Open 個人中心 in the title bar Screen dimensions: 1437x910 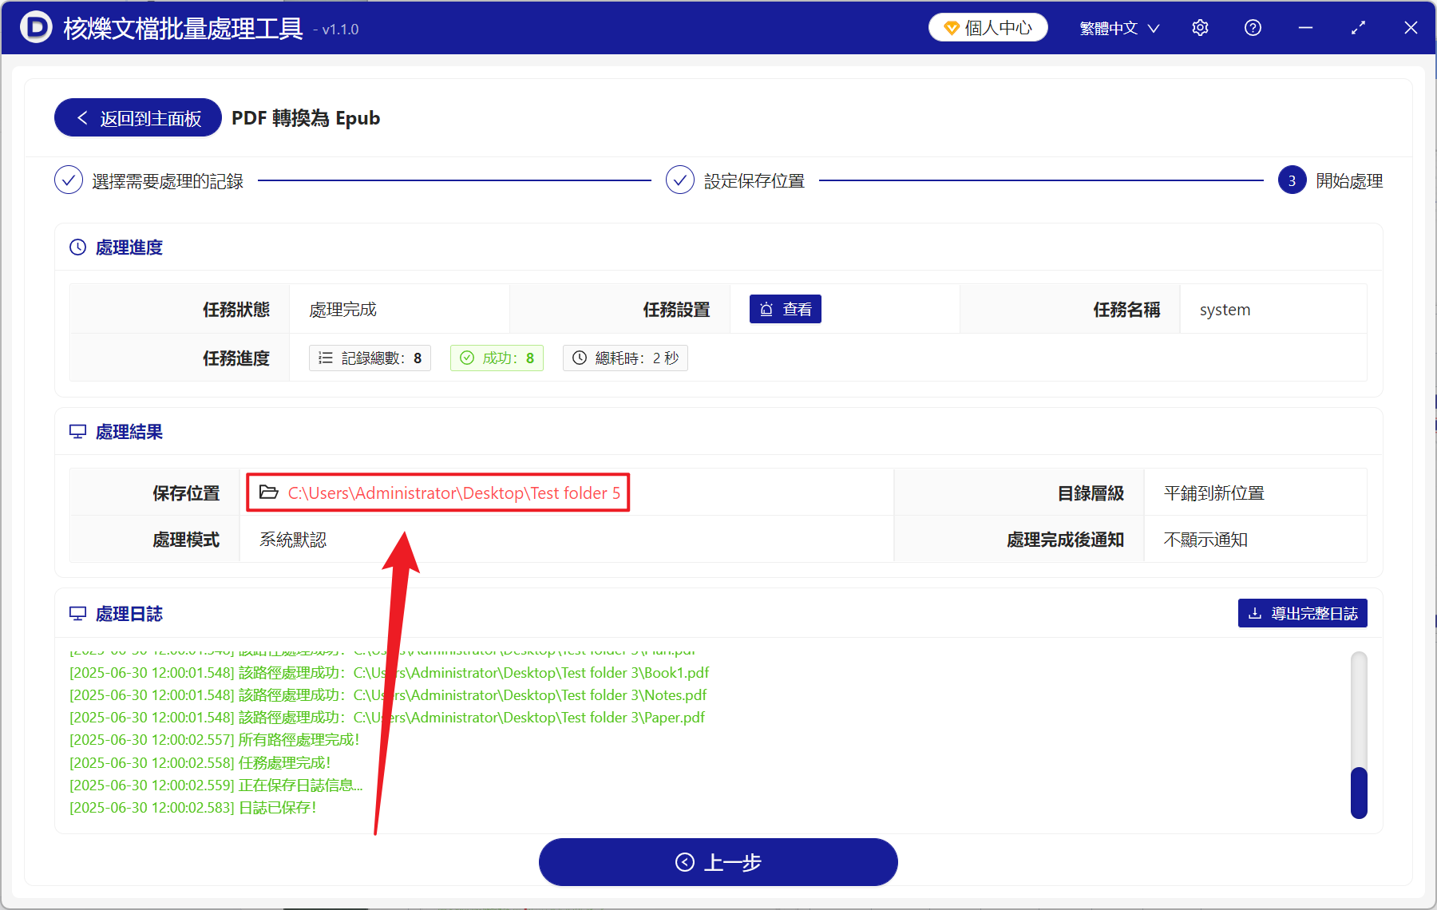(x=988, y=27)
